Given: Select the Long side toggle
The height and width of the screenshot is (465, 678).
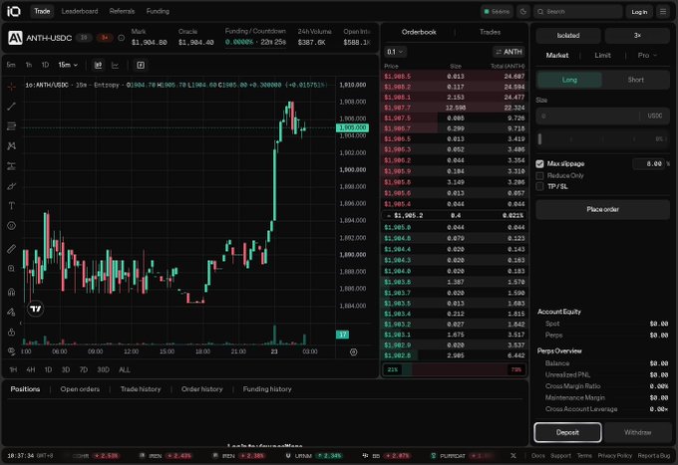Looking at the screenshot, I should pyautogui.click(x=569, y=80).
